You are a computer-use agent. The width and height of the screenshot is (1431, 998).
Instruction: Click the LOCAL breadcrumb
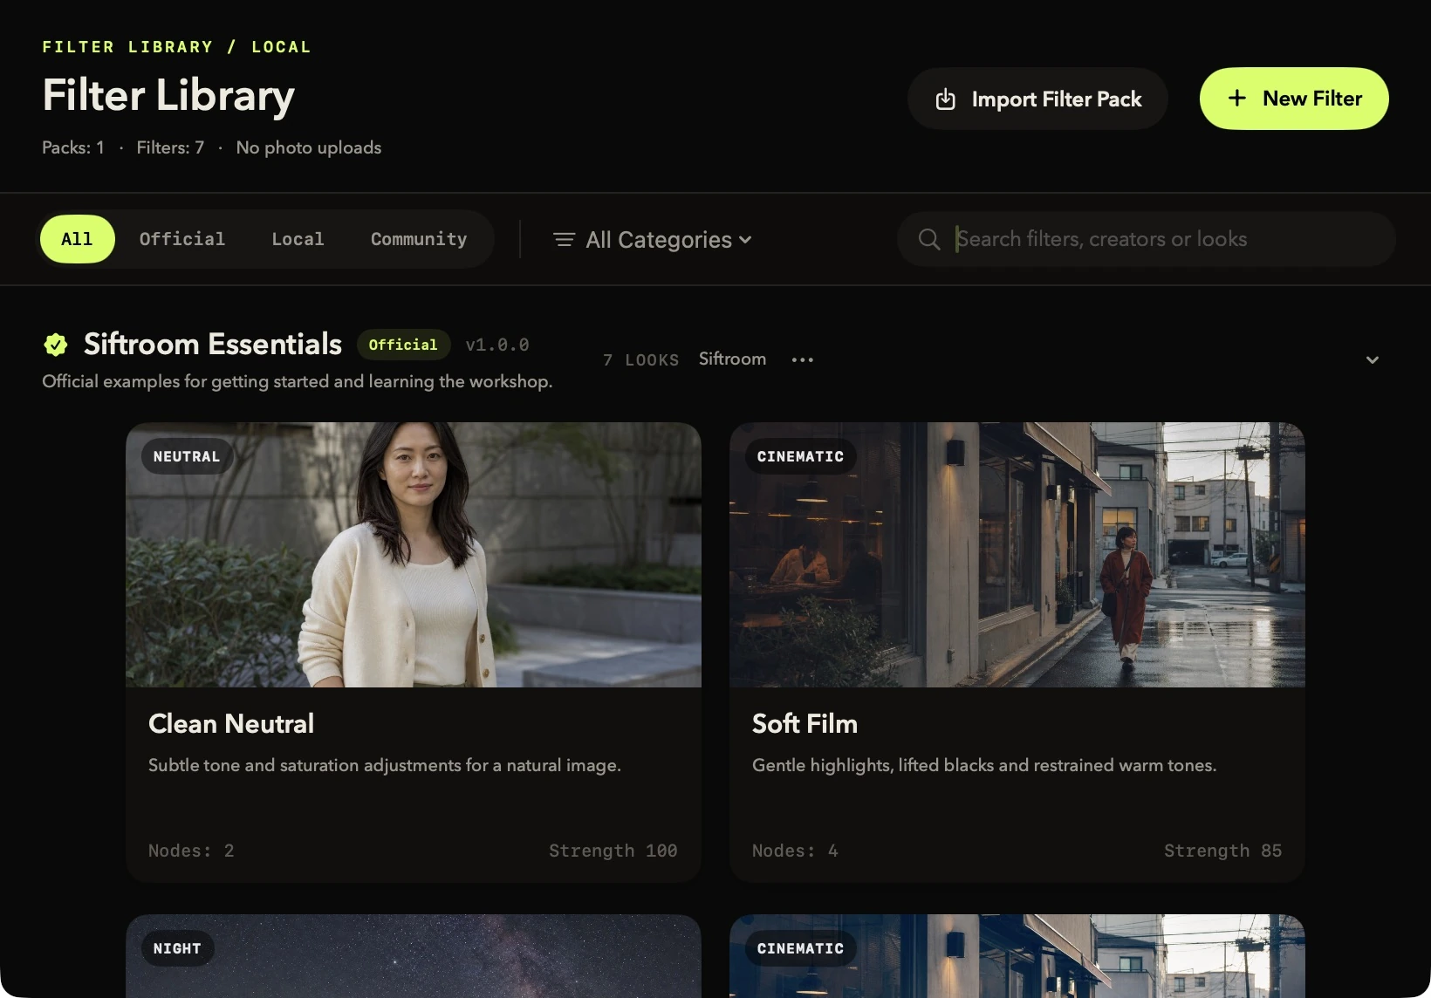click(281, 47)
